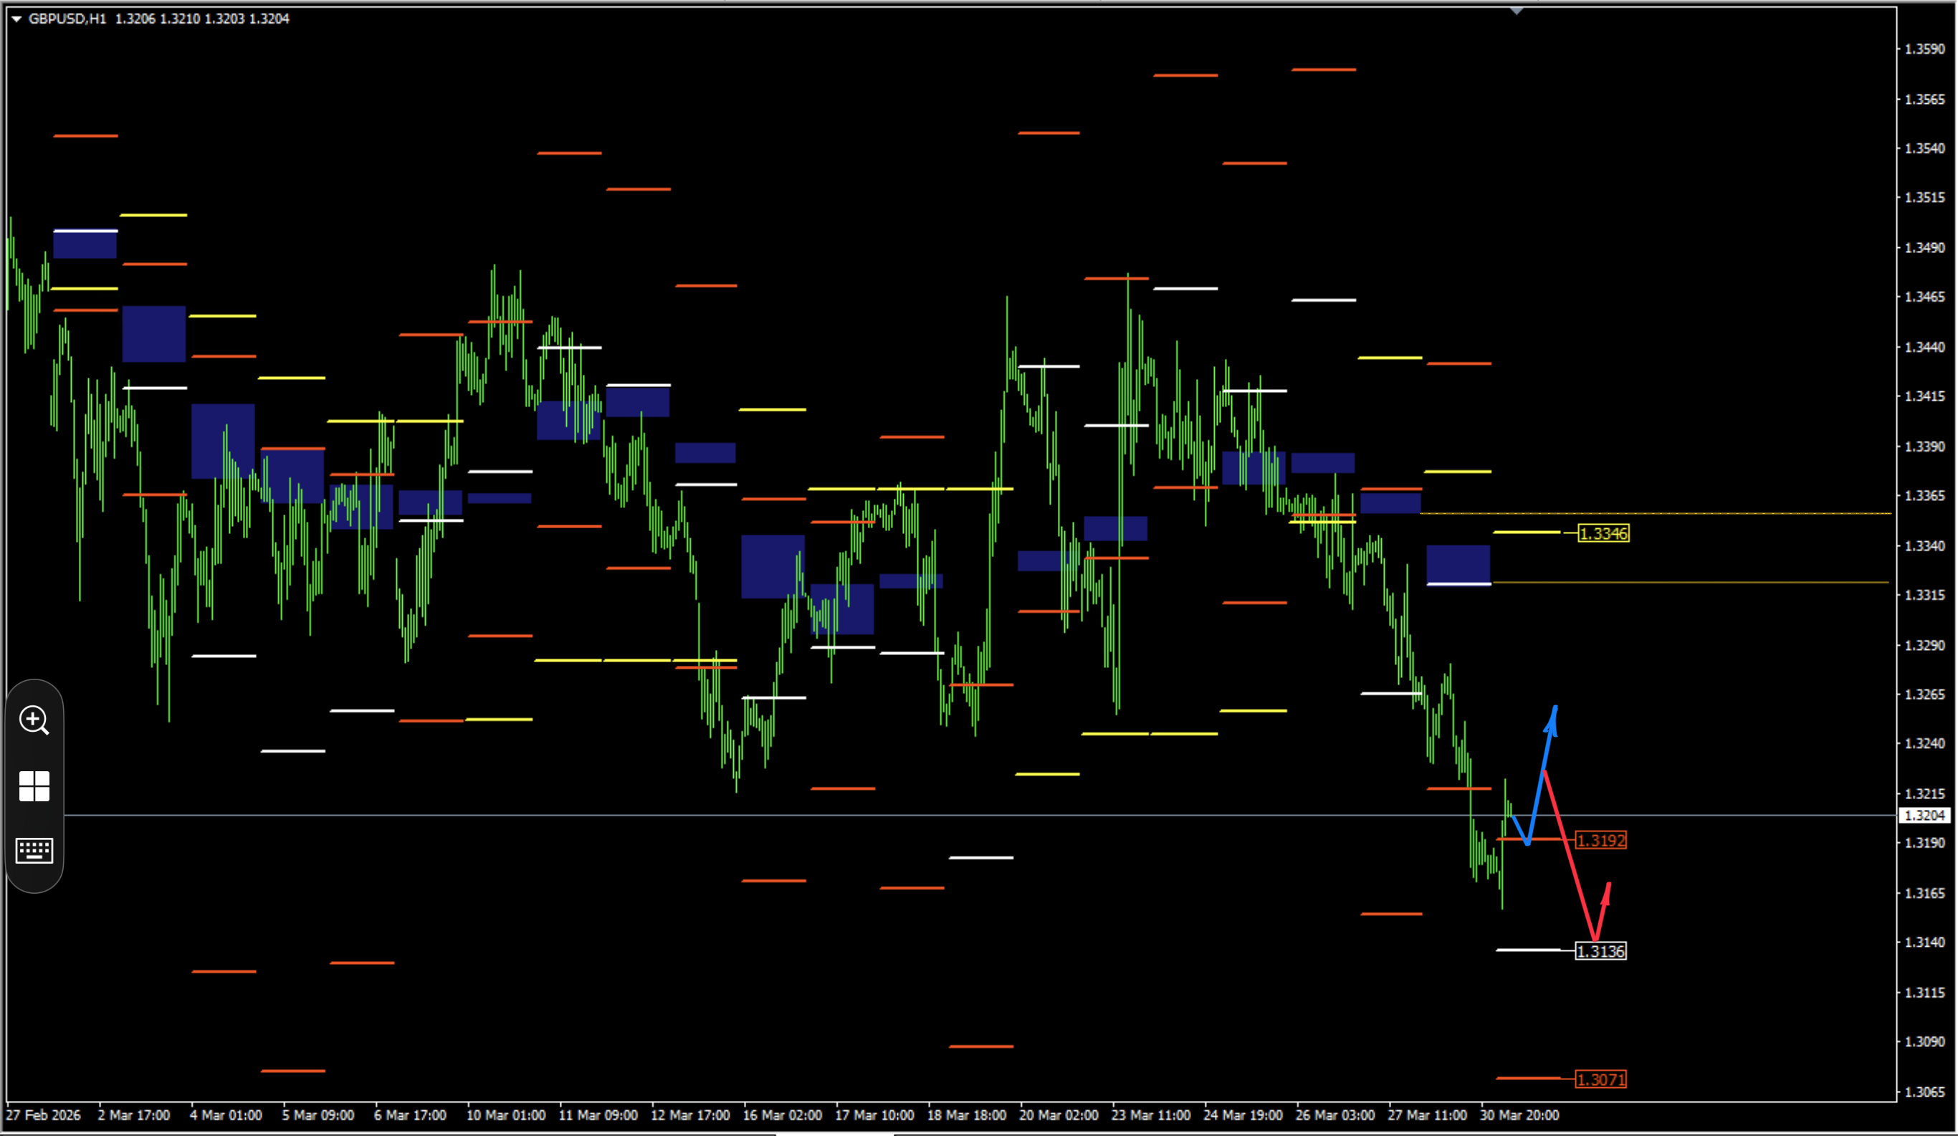Click price scale value 1.3590
The height and width of the screenshot is (1136, 1958).
point(1924,49)
